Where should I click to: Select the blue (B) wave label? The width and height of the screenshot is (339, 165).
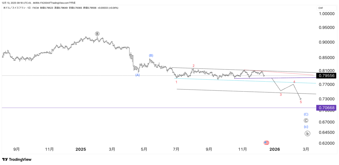click(151, 56)
